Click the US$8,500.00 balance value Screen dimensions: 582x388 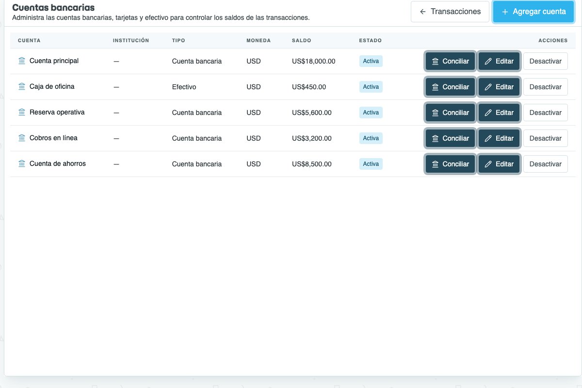click(312, 164)
